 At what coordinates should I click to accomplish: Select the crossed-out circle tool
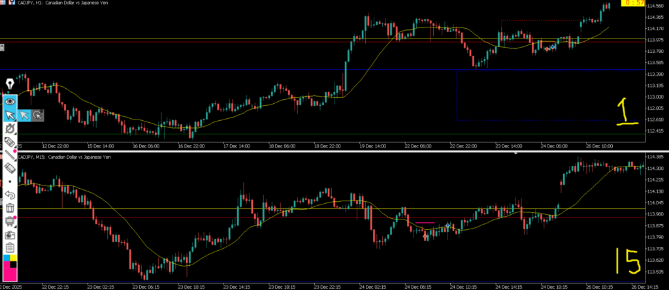coord(10,129)
